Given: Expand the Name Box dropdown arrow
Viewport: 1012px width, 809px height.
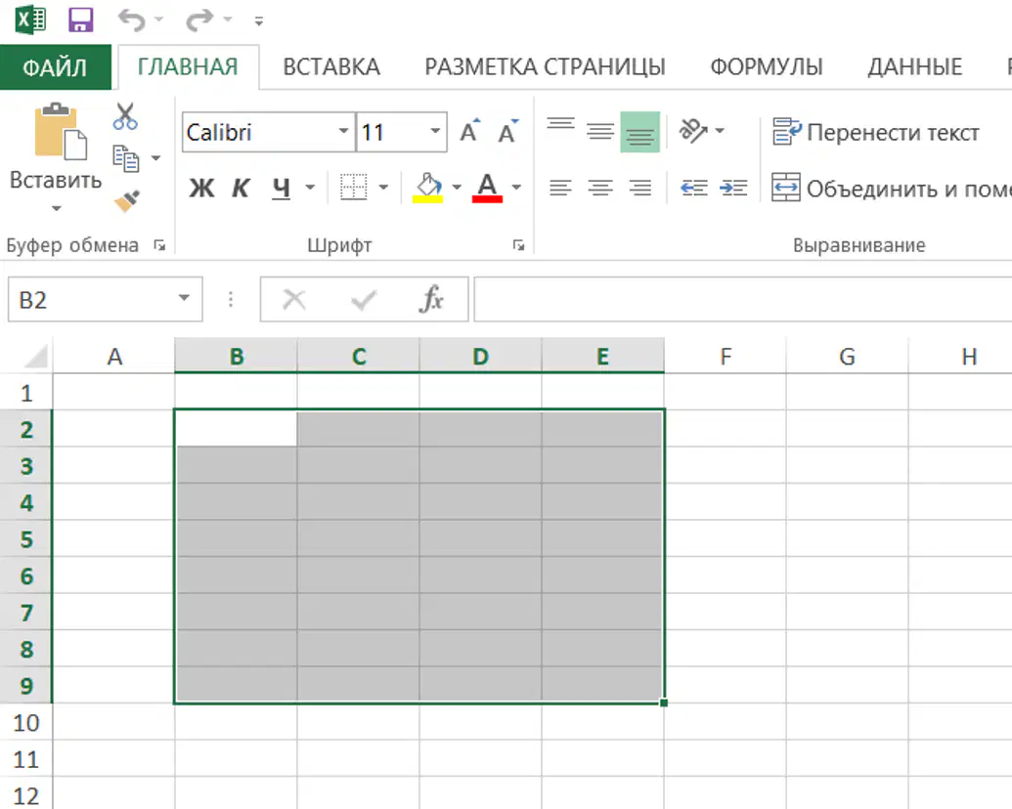Looking at the screenshot, I should coord(184,298).
